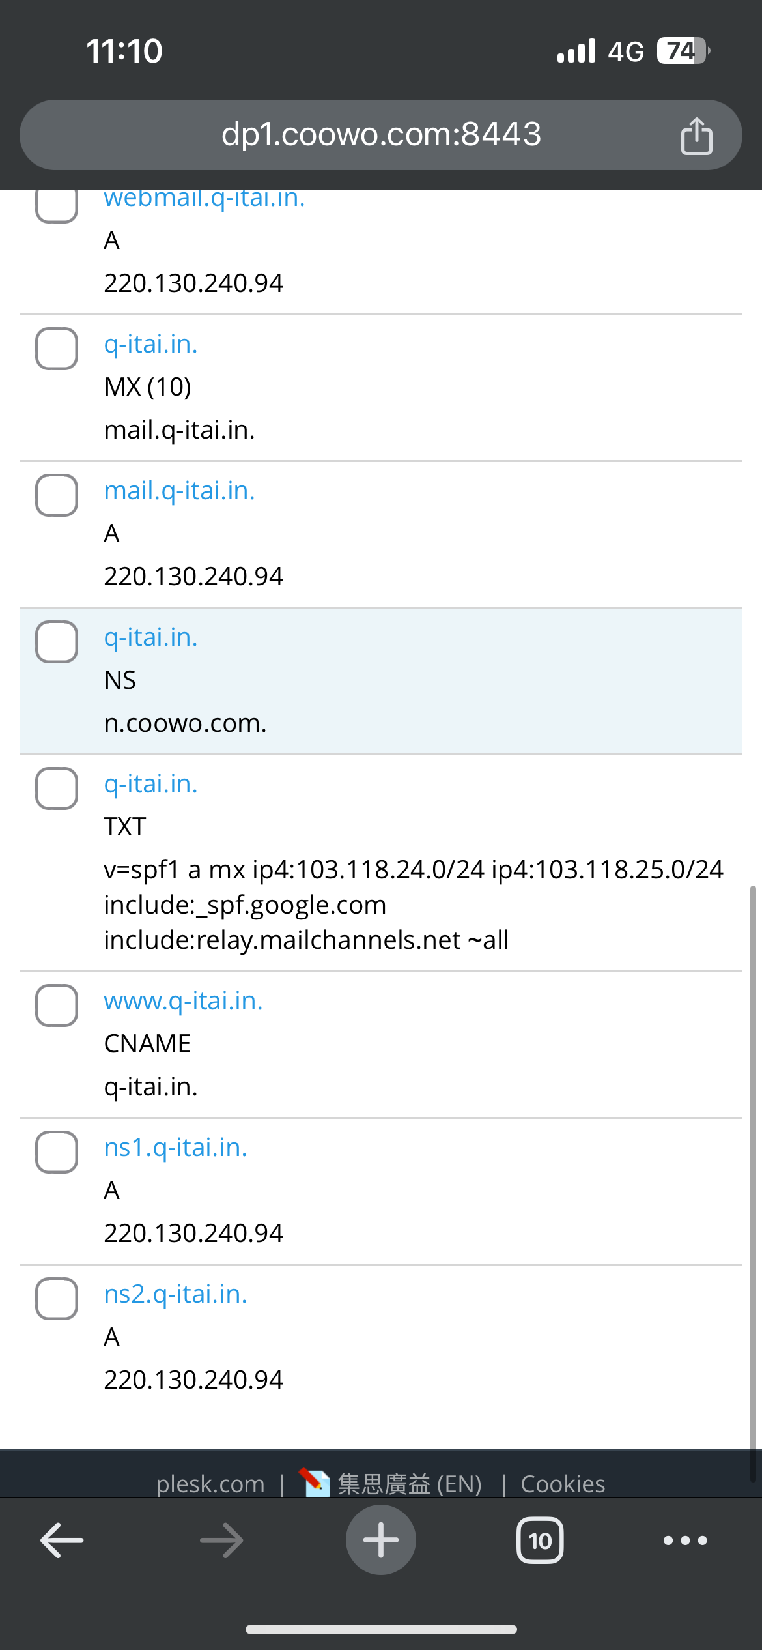Tap the share icon in address bar
The height and width of the screenshot is (1650, 762).
(x=696, y=136)
